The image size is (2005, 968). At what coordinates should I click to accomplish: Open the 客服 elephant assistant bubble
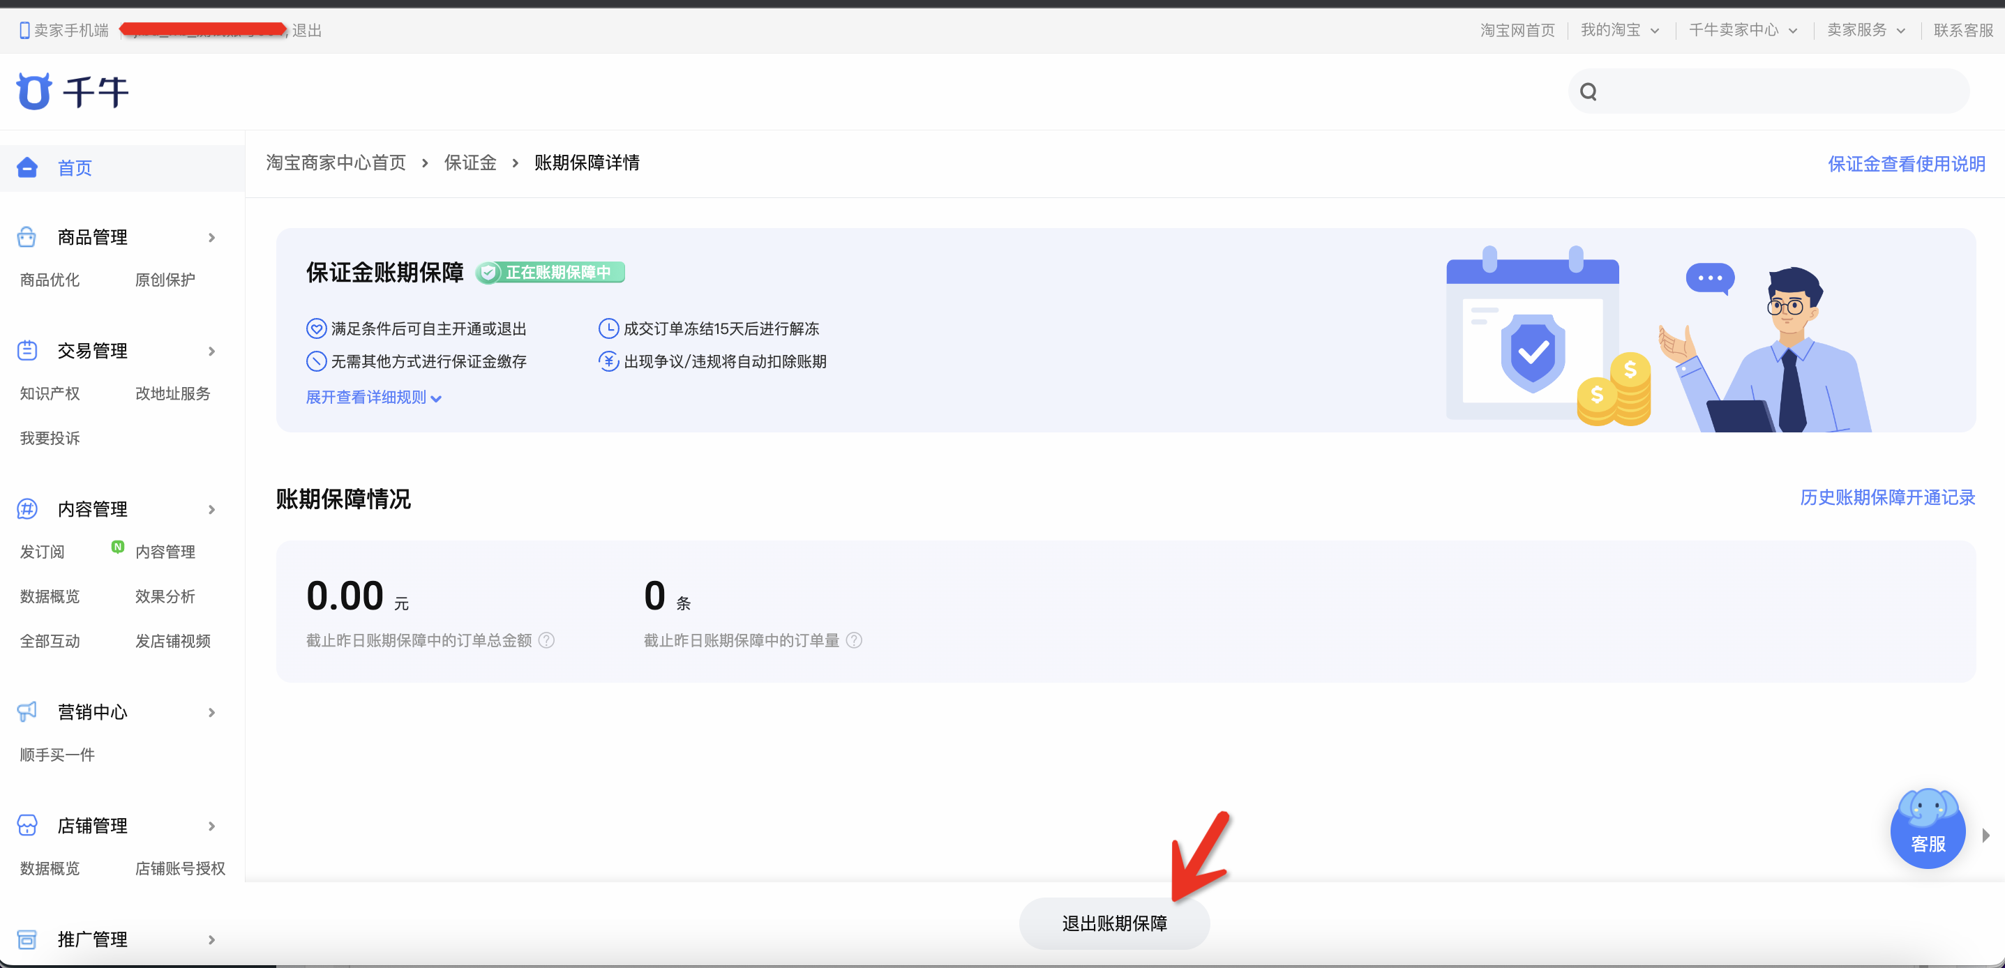1928,828
